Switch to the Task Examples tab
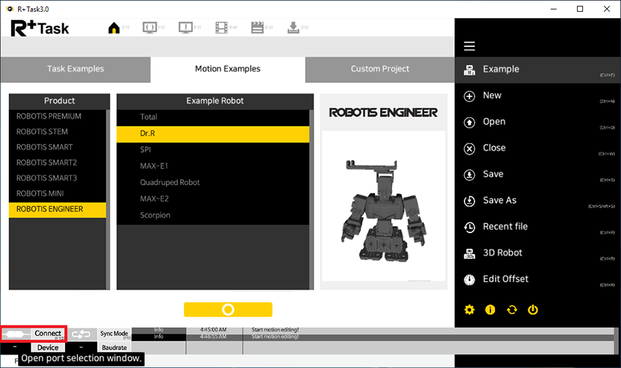The width and height of the screenshot is (621, 368). click(75, 69)
